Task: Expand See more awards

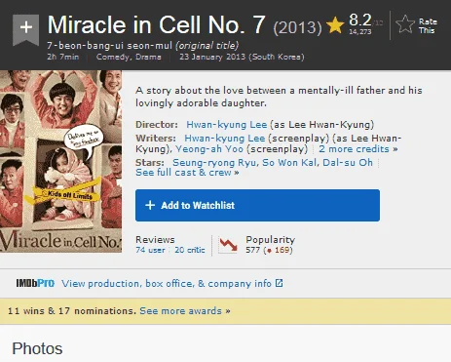Action: (185, 311)
